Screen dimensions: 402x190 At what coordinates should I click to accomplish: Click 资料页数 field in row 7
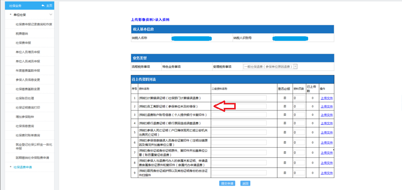tap(299, 153)
